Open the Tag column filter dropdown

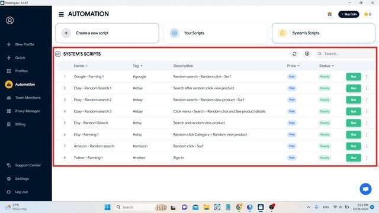[137, 66]
